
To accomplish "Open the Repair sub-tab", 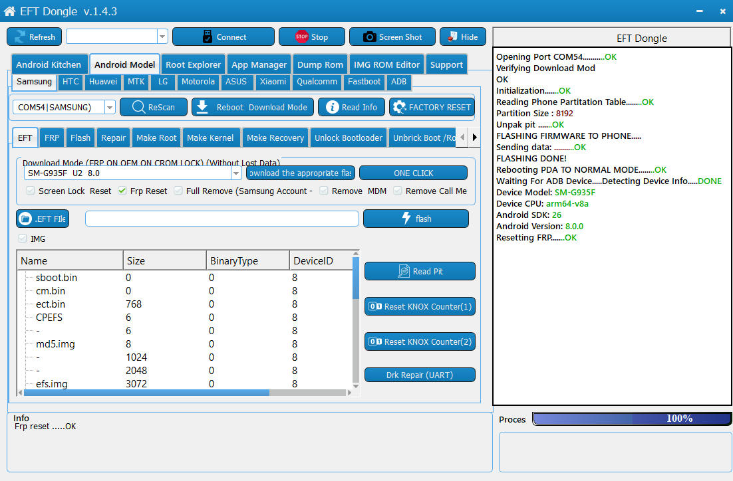I will coord(114,138).
